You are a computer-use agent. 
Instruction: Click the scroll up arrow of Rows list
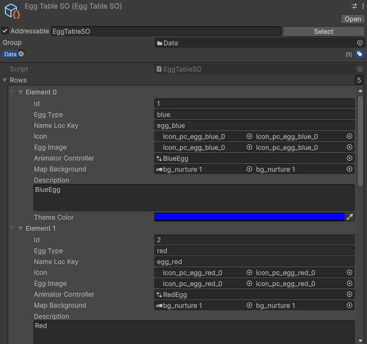pyautogui.click(x=360, y=91)
